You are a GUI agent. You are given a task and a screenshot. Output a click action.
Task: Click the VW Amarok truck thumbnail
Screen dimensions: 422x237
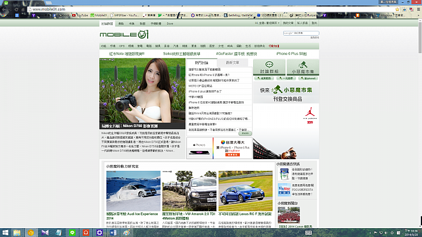(x=189, y=191)
